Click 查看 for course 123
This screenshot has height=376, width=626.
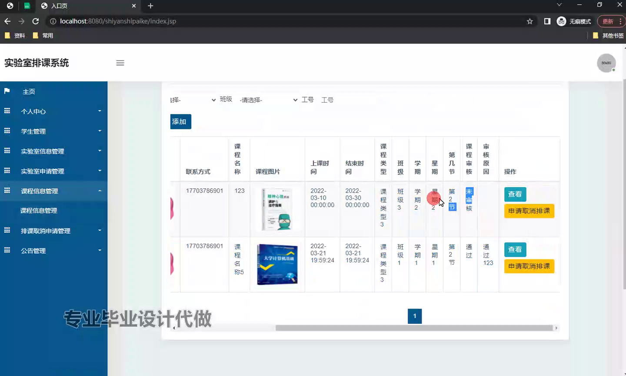515,194
